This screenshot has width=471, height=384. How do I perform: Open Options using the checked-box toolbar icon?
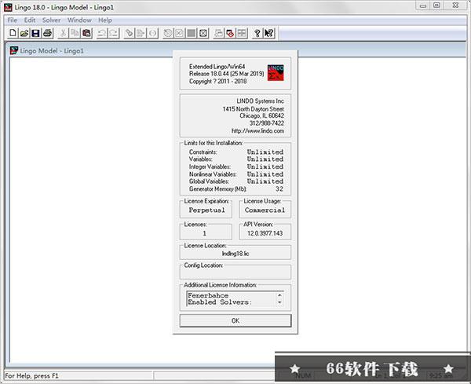pyautogui.click(x=203, y=33)
